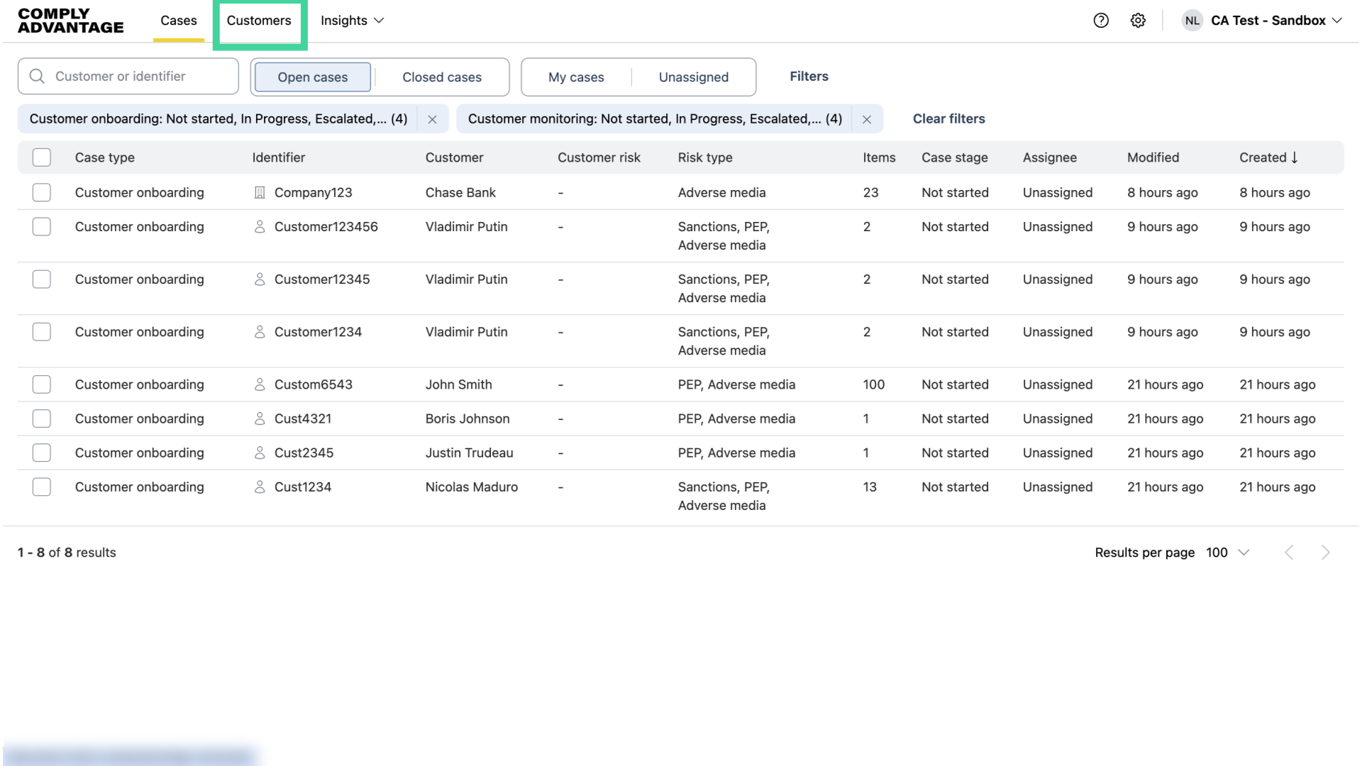
Task: Go to previous results page arrow
Action: (x=1289, y=553)
